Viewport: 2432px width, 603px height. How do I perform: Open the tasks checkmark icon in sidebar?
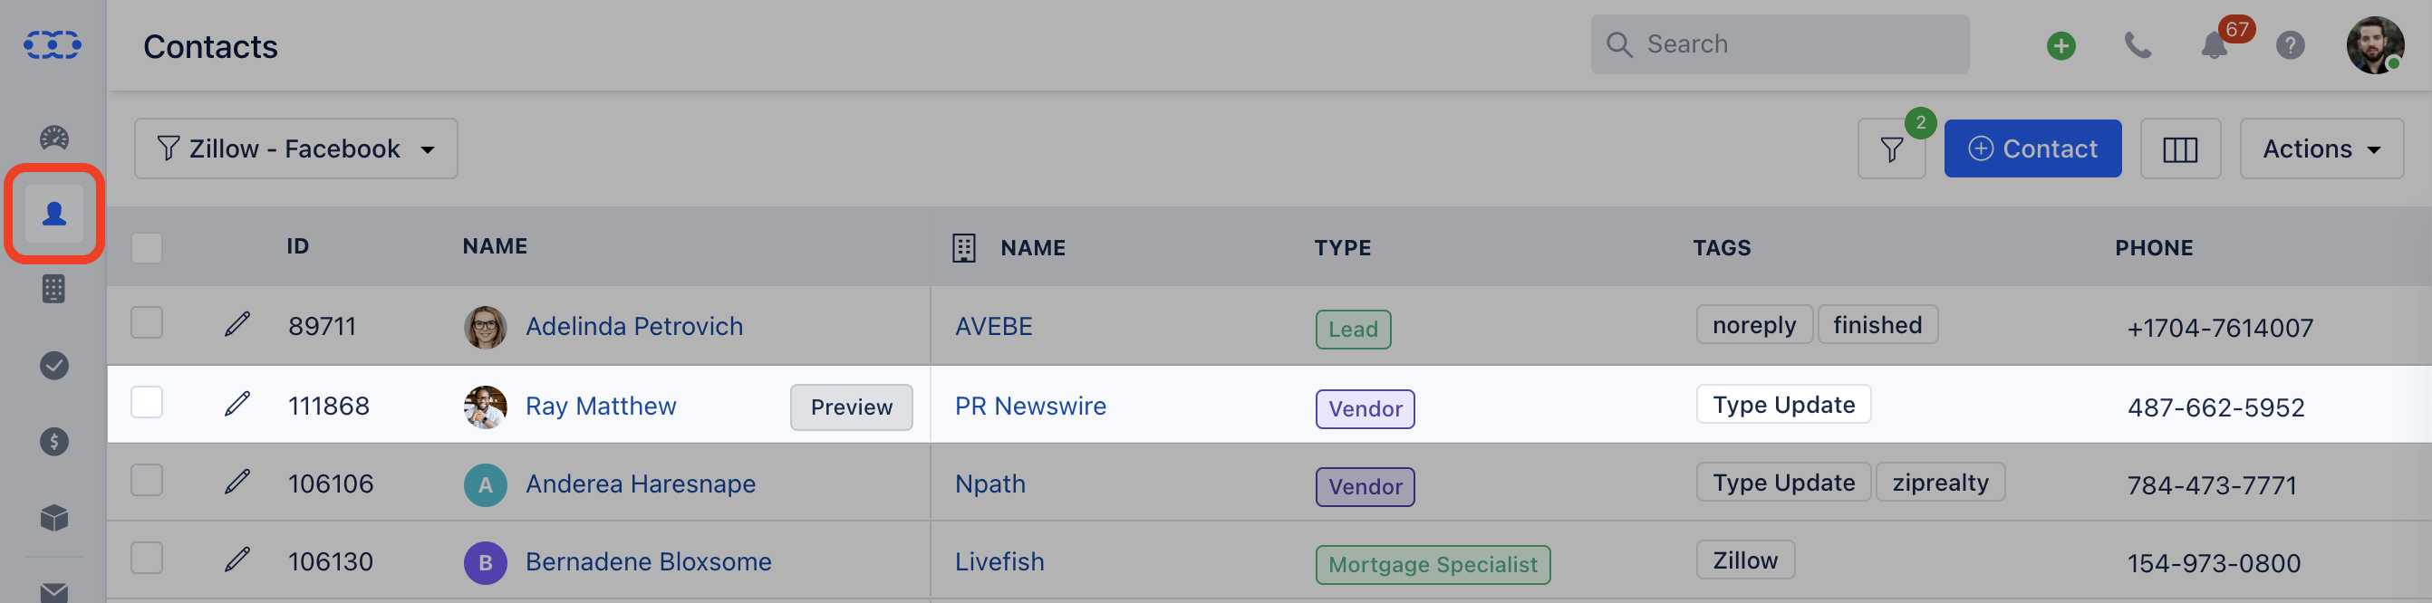point(53,365)
